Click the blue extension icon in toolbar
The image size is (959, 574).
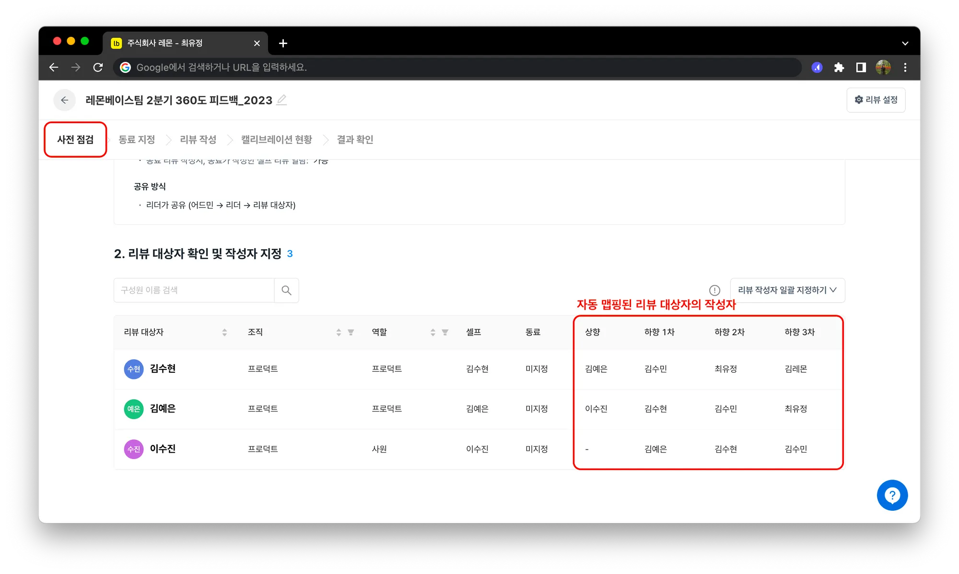tap(817, 68)
